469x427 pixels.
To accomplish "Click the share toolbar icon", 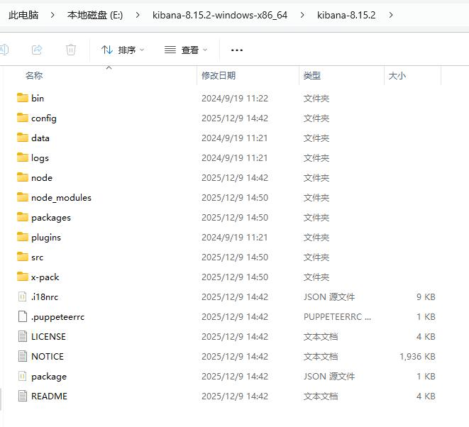I will [x=37, y=50].
